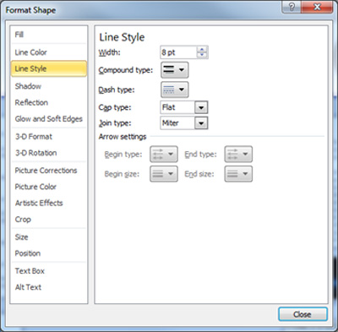Viewport: 338px width, 332px height.
Task: Click the Close button
Action: click(x=303, y=314)
